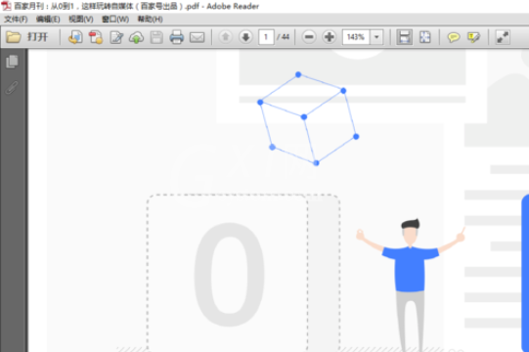The width and height of the screenshot is (529, 352).
Task: Zoom out with the minus button
Action: click(309, 37)
